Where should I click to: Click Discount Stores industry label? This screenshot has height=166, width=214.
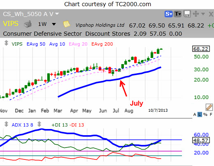[108, 34]
